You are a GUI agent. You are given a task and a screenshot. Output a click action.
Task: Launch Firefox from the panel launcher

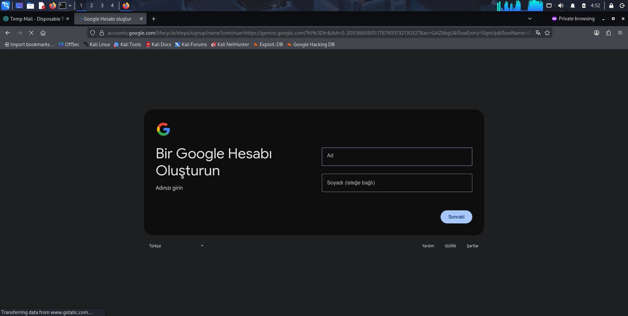tap(53, 5)
